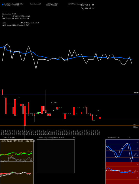Select the 'Stochastics: 34.98' reading
Viewport: 139px width, 184px height.
[x=9, y=14]
